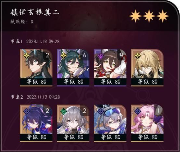The width and height of the screenshot is (180, 152).
Task: Click Imaginary element icon on Dan Heng portrait
Action: point(27,56)
